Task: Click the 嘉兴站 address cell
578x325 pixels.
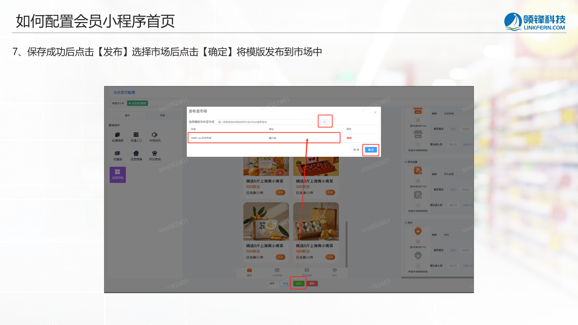Action: pos(272,138)
